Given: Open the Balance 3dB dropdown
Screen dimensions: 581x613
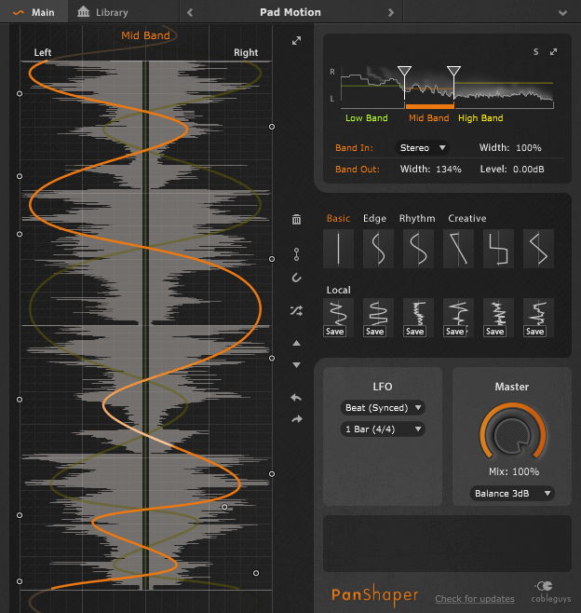Looking at the screenshot, I should tap(512, 494).
